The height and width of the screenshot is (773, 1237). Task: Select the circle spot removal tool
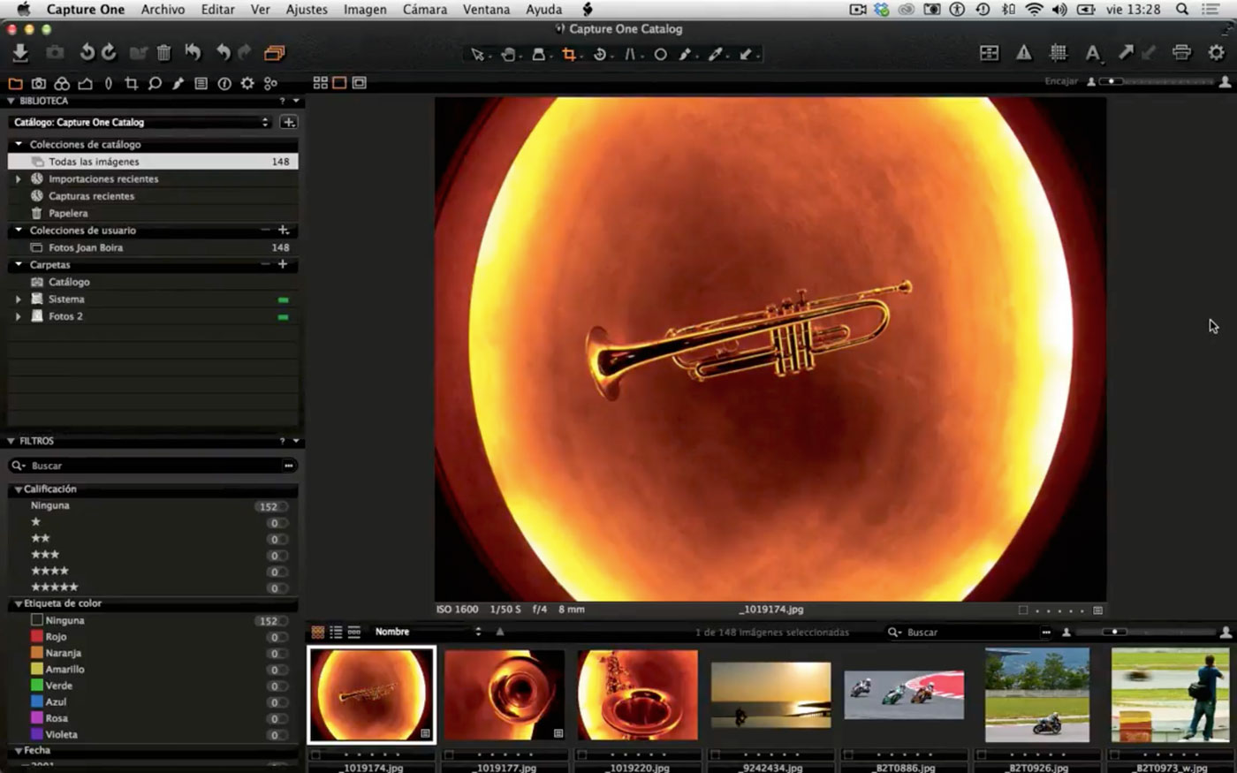[x=660, y=55]
